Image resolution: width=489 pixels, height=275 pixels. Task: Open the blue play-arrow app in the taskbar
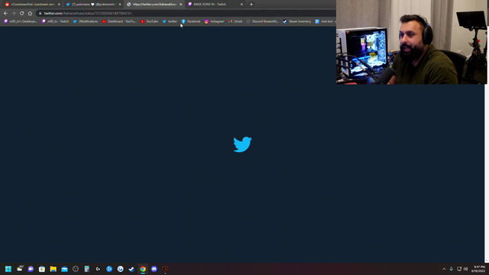[109, 269]
